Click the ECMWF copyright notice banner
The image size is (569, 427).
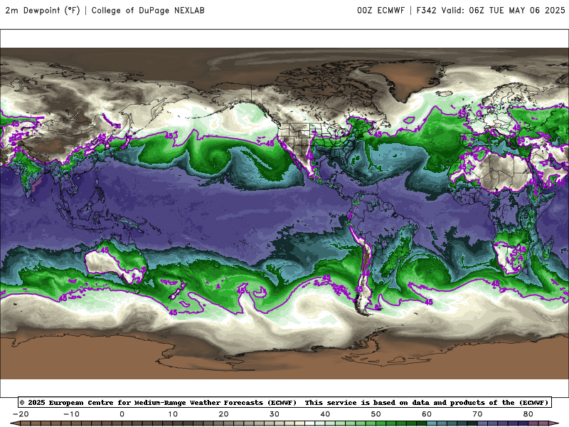pyautogui.click(x=285, y=402)
